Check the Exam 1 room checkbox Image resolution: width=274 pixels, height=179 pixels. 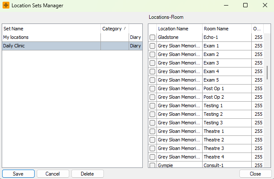point(152,46)
